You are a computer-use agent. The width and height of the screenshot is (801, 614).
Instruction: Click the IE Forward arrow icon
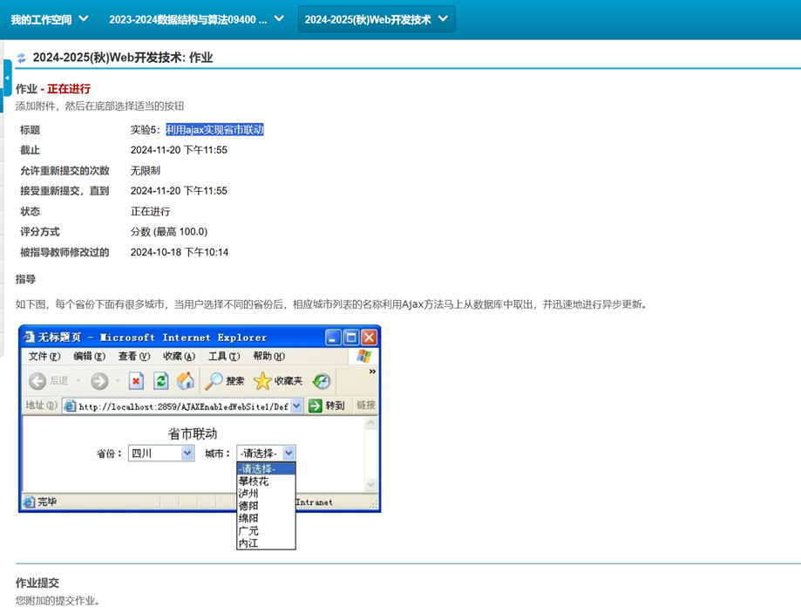pyautogui.click(x=99, y=381)
